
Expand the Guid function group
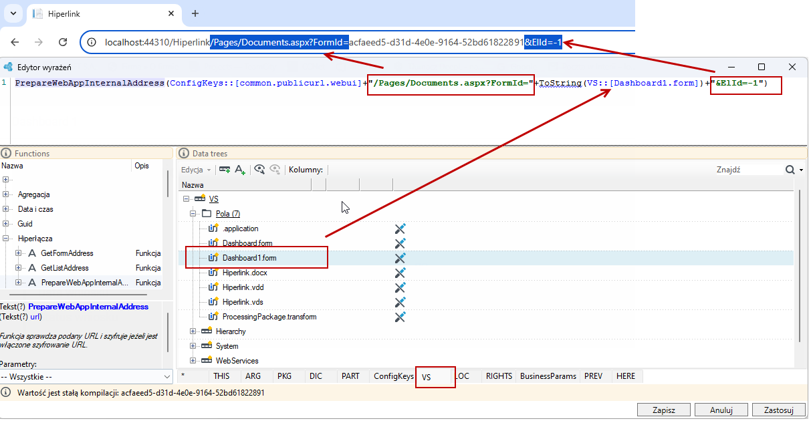tap(6, 224)
